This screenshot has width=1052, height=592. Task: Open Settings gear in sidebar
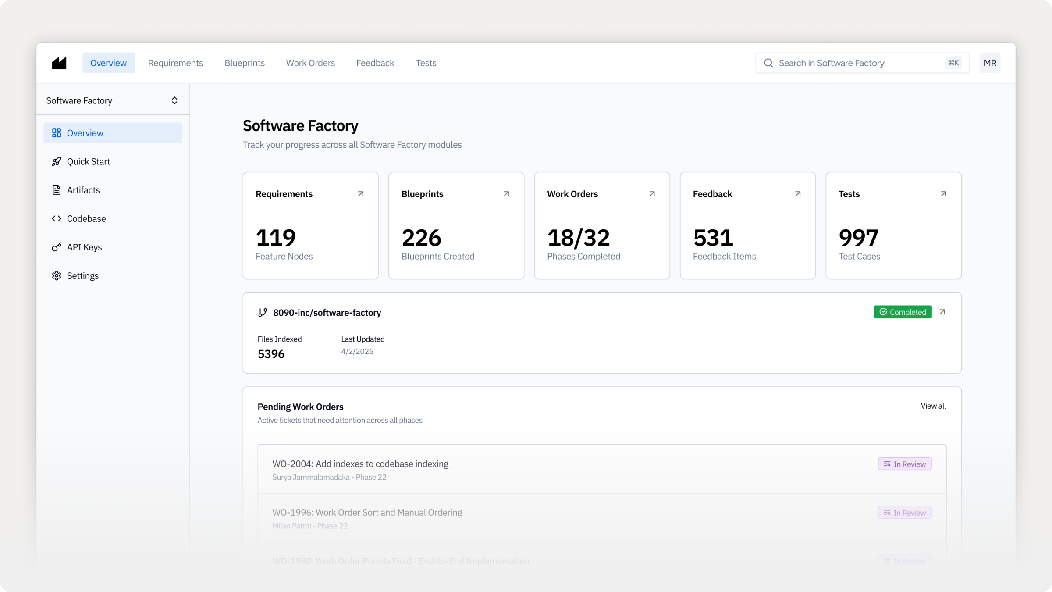coord(82,275)
